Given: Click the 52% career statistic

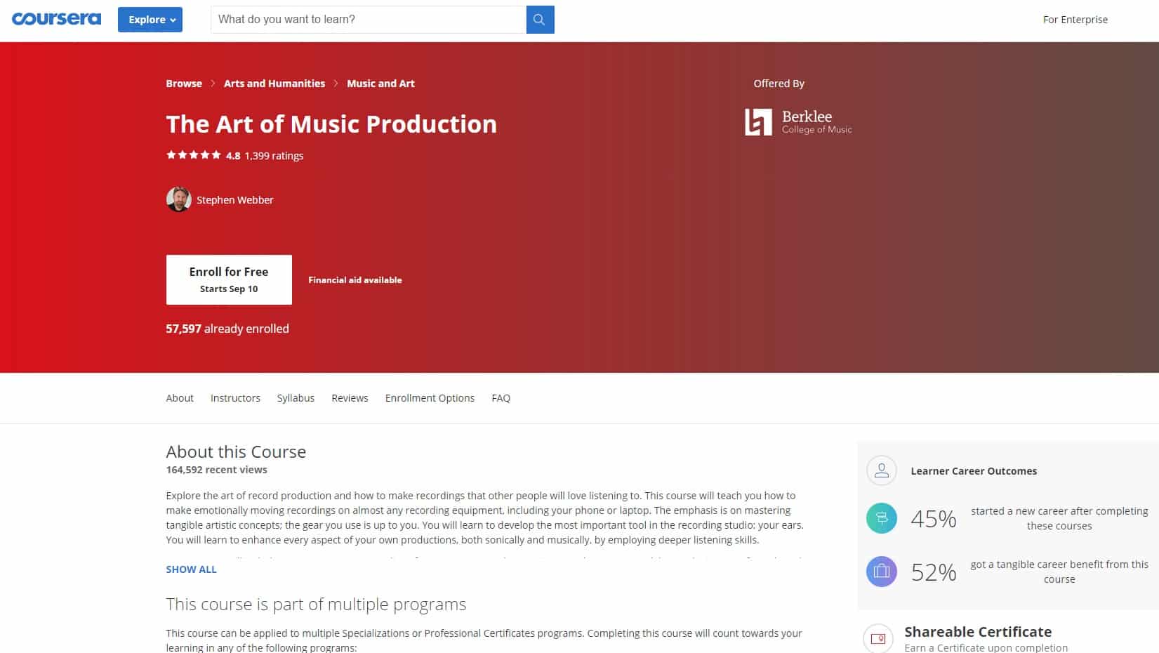Looking at the screenshot, I should coord(934,572).
